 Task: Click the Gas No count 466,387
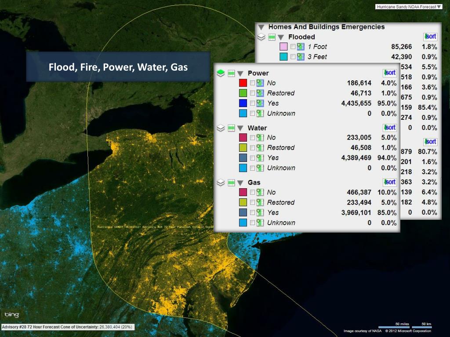[359, 192]
